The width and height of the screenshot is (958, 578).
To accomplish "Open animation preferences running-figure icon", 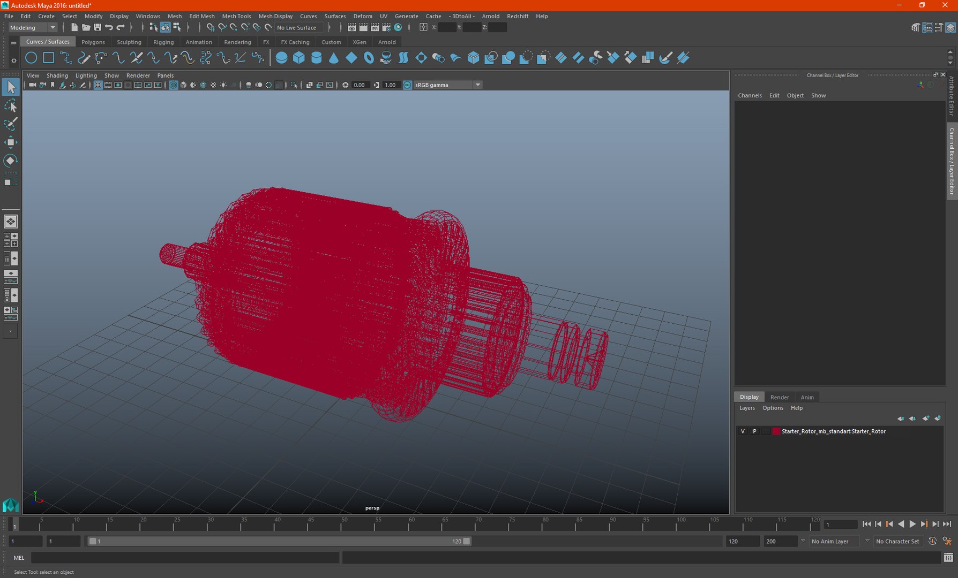I will [x=947, y=541].
